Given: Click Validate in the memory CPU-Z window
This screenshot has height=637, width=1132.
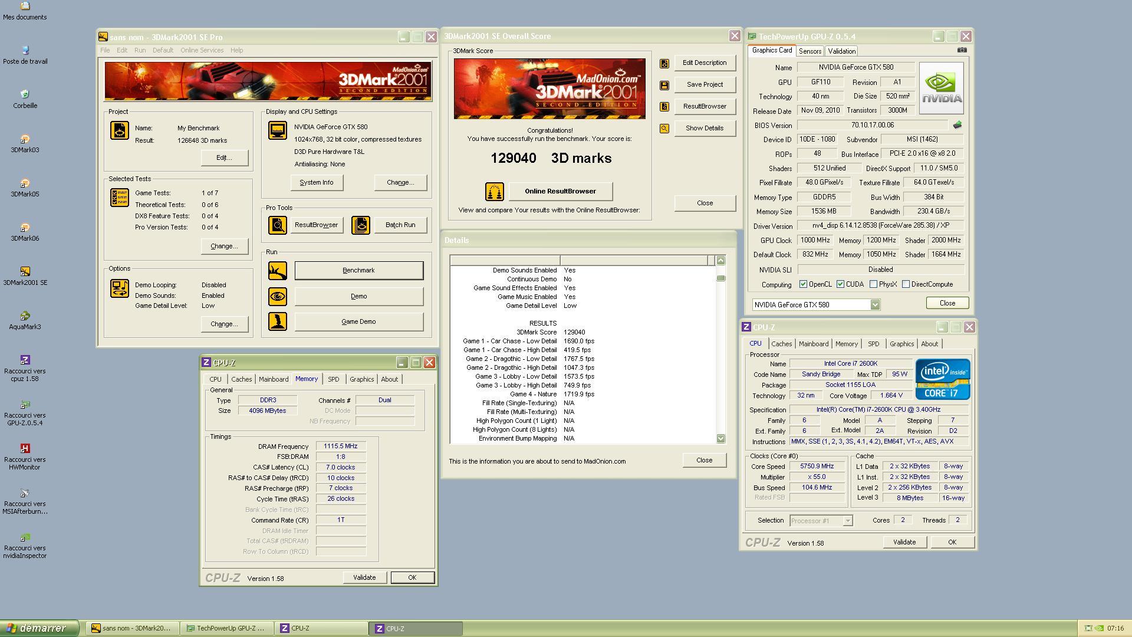Looking at the screenshot, I should click(364, 578).
